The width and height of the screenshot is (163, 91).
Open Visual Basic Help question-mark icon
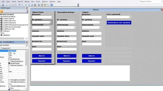click(51, 5)
